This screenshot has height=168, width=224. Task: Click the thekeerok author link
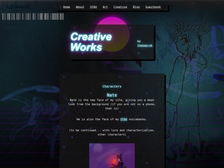(145, 46)
